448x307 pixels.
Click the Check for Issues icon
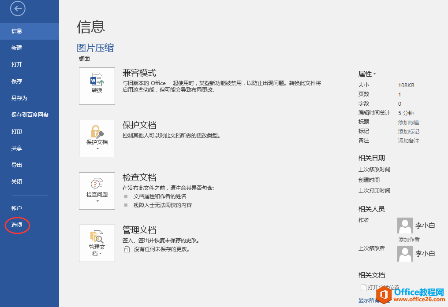[97, 184]
